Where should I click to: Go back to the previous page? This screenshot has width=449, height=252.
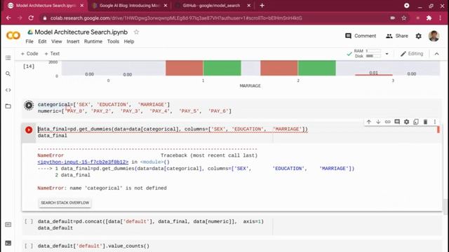(8, 18)
